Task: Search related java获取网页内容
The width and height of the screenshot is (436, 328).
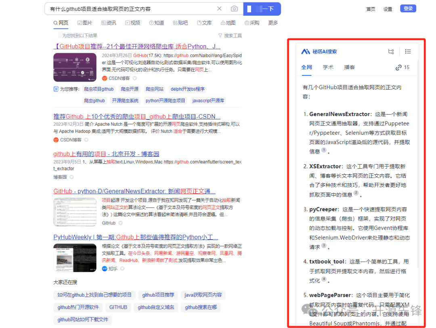Action: (x=203, y=295)
